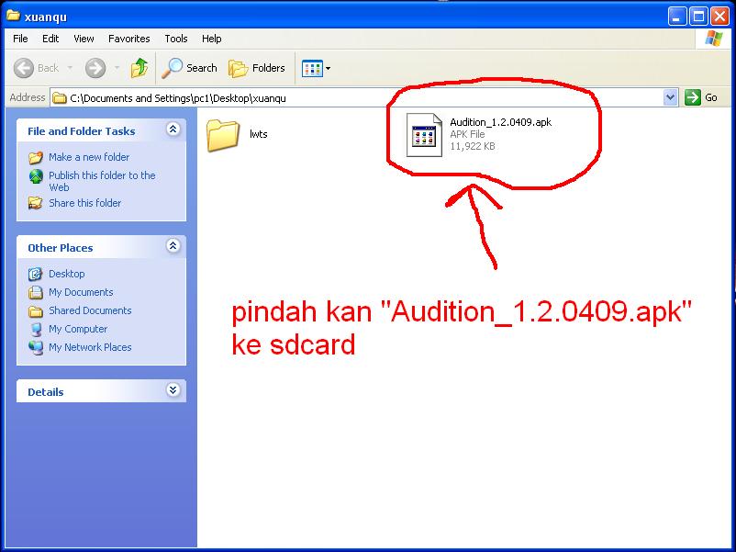
Task: Click Publish this folder to the Web
Action: tap(102, 181)
